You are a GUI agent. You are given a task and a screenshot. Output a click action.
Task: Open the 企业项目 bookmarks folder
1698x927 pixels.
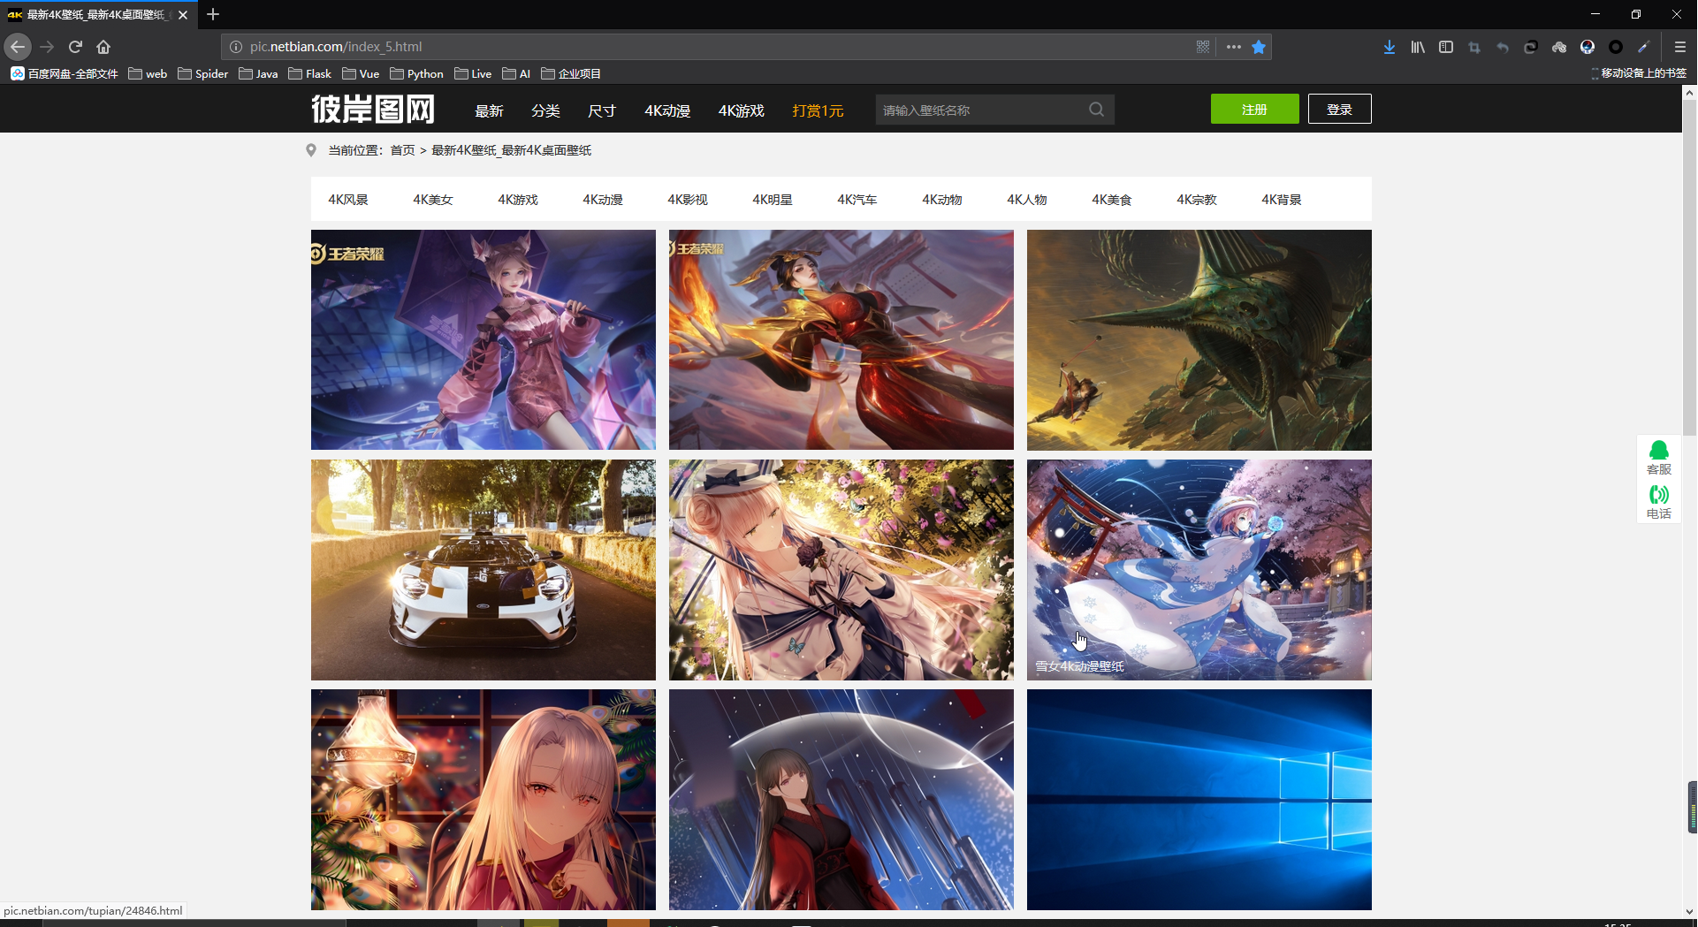pyautogui.click(x=571, y=73)
